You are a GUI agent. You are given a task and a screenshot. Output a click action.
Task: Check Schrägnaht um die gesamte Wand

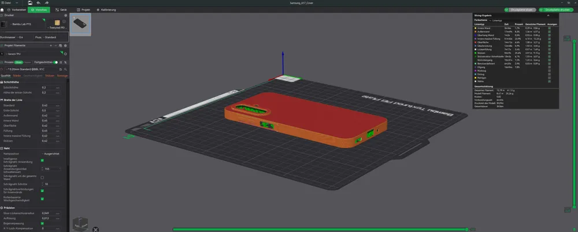pos(42,178)
